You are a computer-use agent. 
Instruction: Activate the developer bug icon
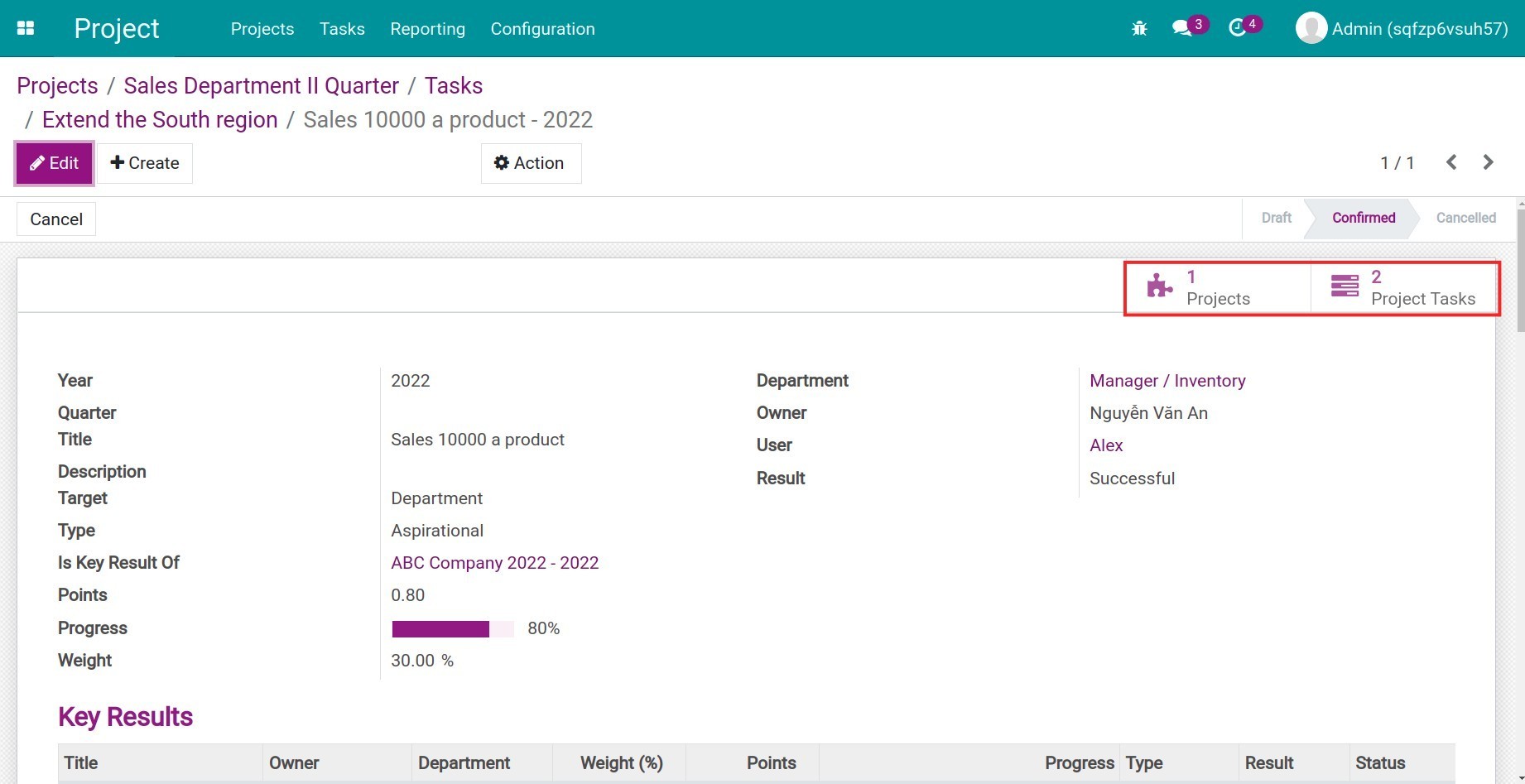coord(1138,27)
